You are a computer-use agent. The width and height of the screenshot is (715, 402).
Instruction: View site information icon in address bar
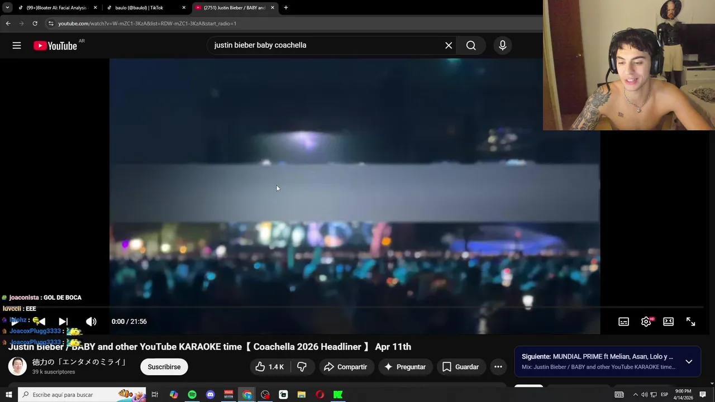click(x=51, y=23)
